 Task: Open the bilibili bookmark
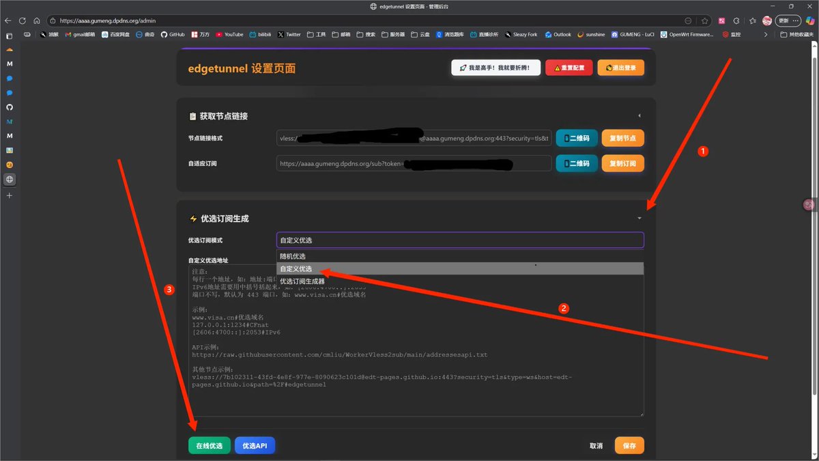[x=260, y=34]
